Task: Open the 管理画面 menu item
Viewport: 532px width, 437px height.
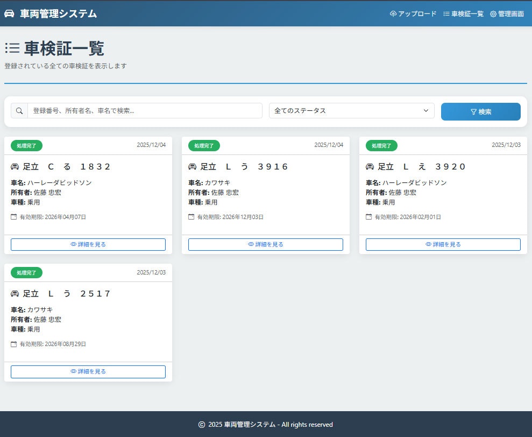Action: click(x=507, y=13)
